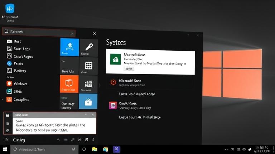Screen dimensions: 275x154
Task: Open the orange box tile in the Start menu
Action: tap(69, 84)
